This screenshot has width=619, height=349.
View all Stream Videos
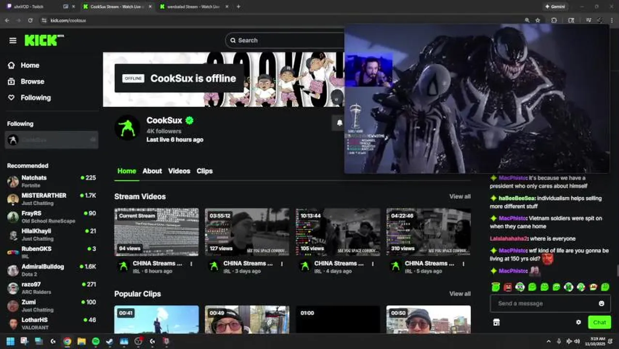(x=460, y=196)
